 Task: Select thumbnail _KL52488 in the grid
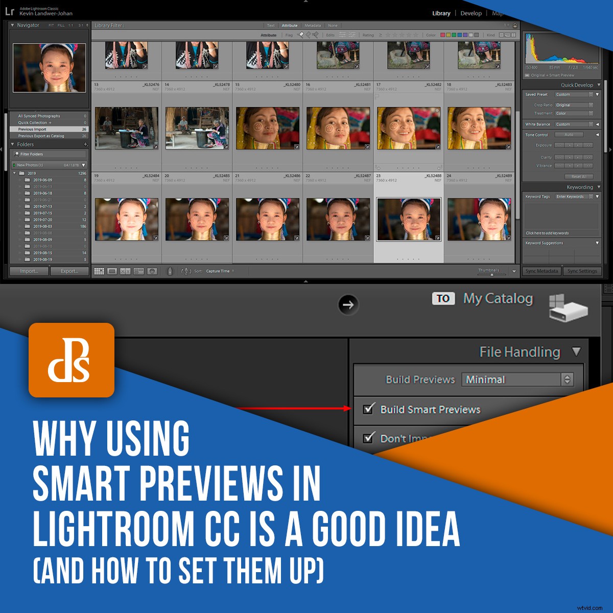coord(410,220)
